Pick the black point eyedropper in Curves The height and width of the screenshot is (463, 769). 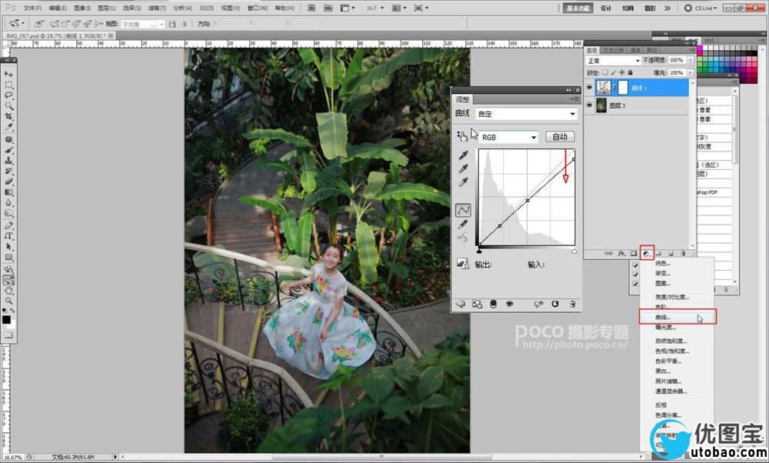point(463,155)
